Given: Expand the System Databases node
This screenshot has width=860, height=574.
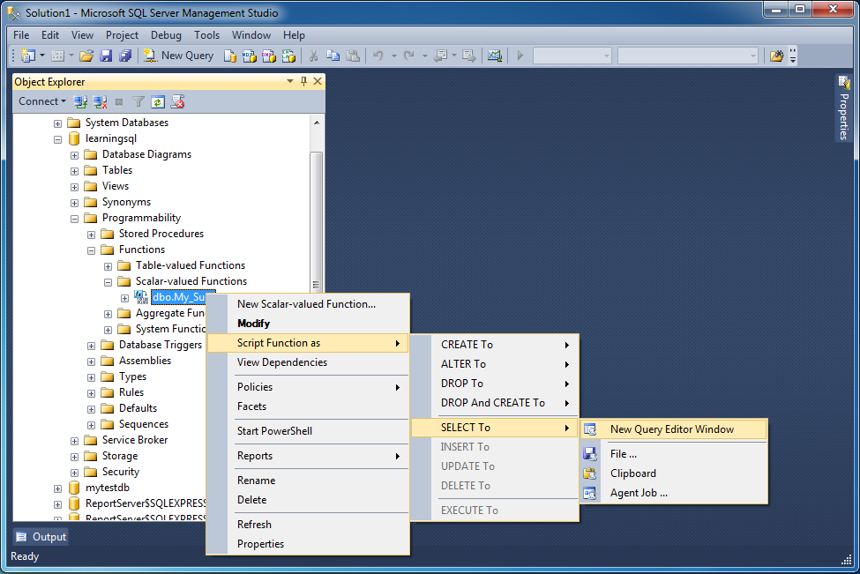Looking at the screenshot, I should point(57,123).
